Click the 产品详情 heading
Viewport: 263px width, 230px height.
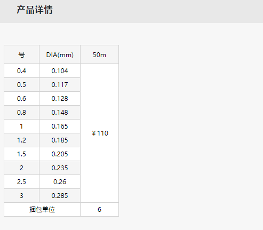point(35,10)
